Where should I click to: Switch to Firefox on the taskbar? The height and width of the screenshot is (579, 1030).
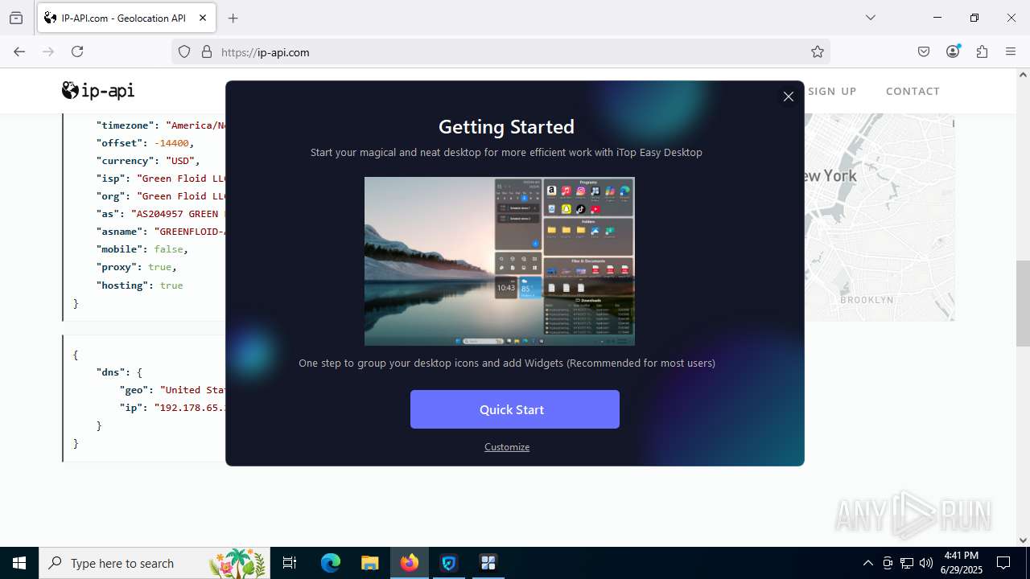[410, 563]
